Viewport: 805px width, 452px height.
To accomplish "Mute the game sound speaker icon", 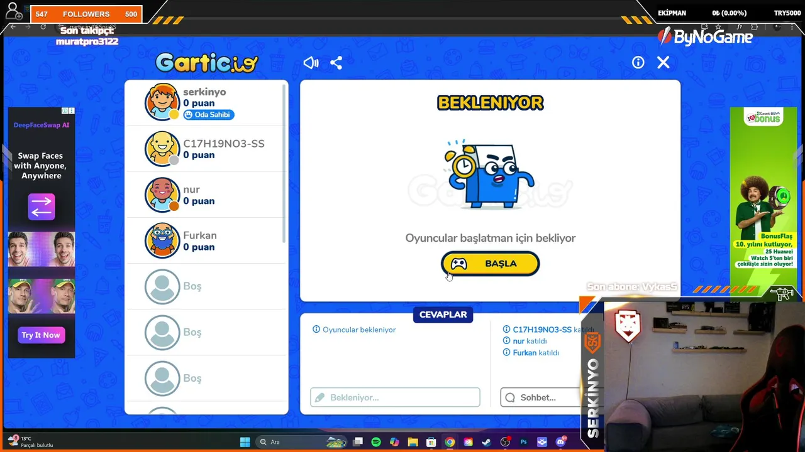I will (x=311, y=63).
